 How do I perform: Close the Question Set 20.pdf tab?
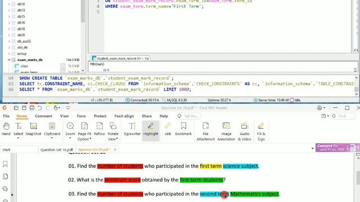coord(115,150)
